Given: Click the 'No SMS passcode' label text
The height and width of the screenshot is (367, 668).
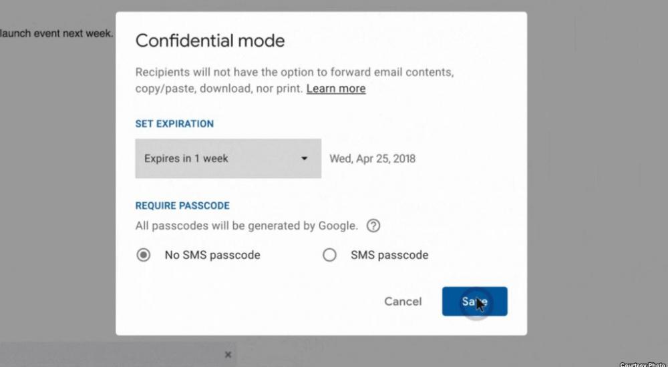Looking at the screenshot, I should click(x=212, y=255).
